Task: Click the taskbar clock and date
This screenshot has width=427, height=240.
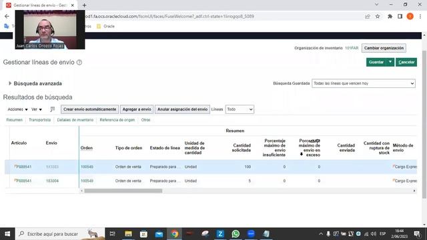Action: pyautogui.click(x=399, y=234)
